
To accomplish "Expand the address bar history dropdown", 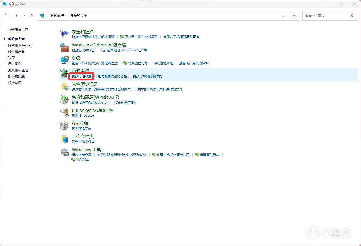I will (x=283, y=16).
